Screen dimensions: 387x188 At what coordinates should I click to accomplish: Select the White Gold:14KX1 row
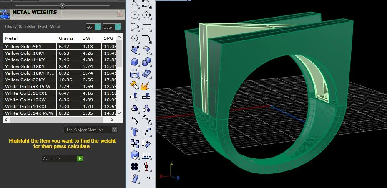(59, 106)
